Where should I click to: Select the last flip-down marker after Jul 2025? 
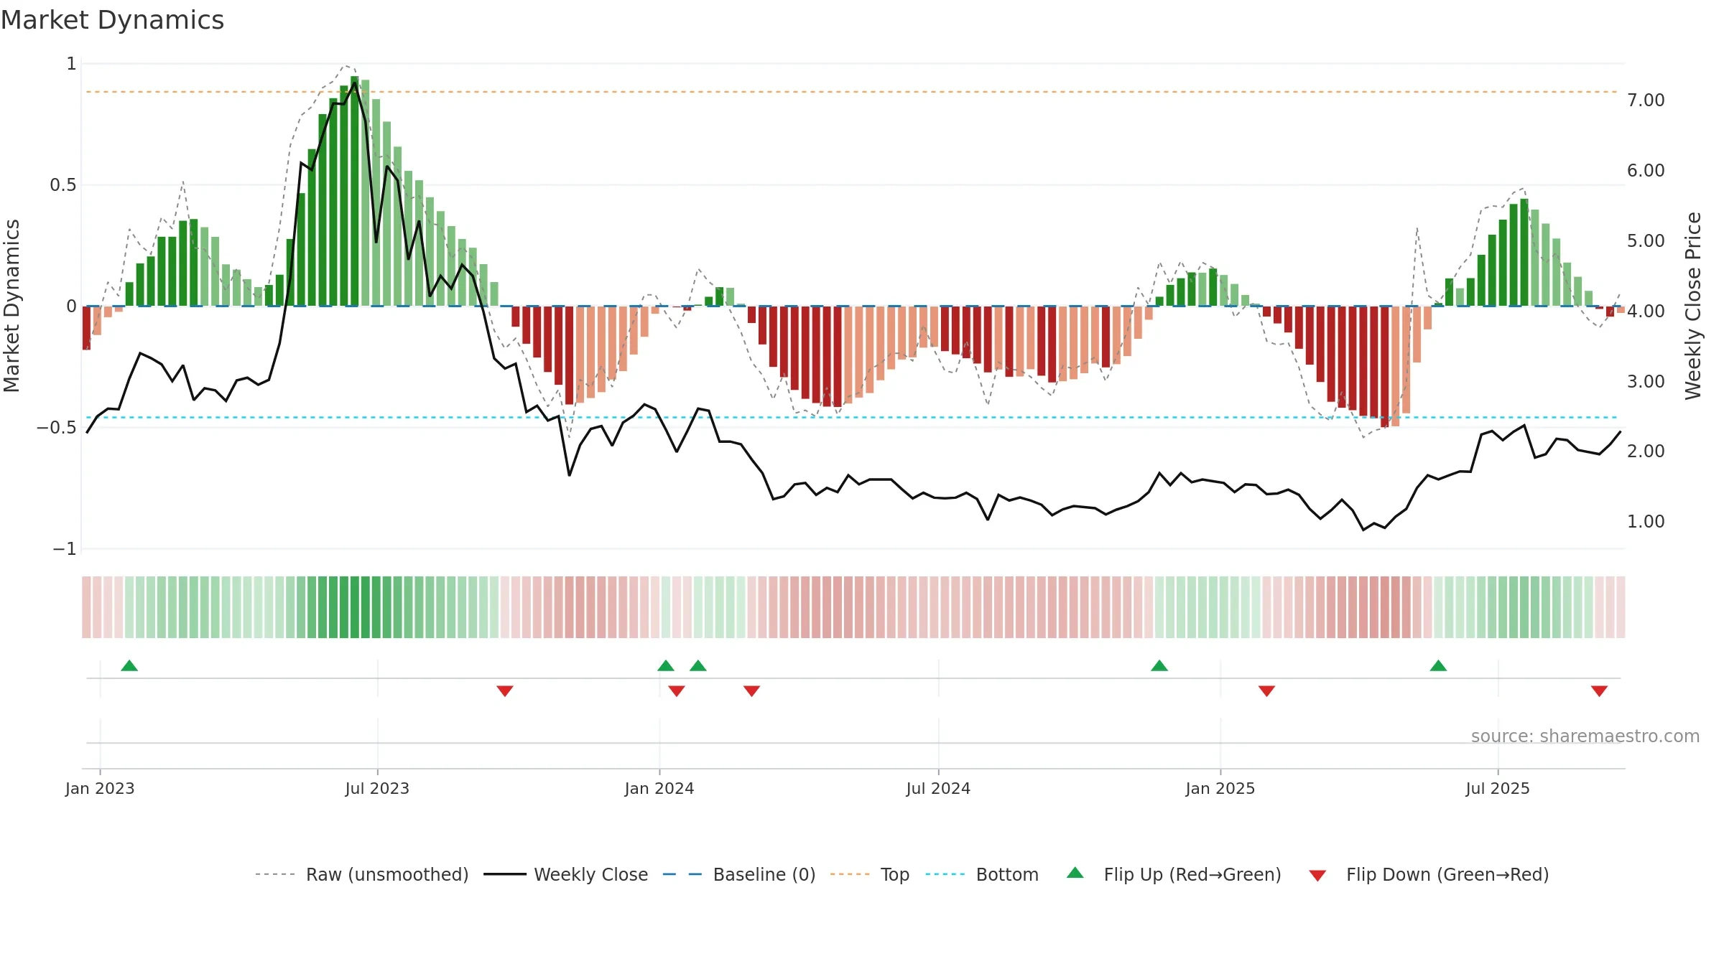tap(1599, 691)
